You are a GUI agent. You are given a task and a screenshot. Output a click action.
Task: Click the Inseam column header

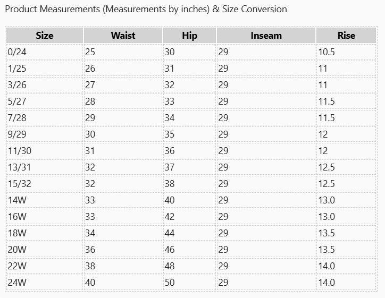coord(266,36)
